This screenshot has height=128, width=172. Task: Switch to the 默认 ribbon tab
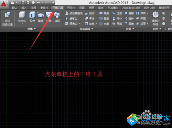click(14, 8)
